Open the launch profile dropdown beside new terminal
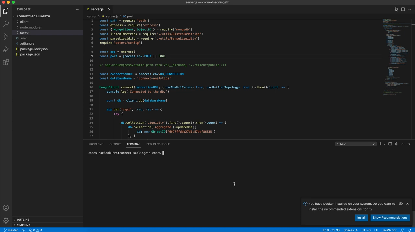The width and height of the screenshot is (415, 232). 385,144
